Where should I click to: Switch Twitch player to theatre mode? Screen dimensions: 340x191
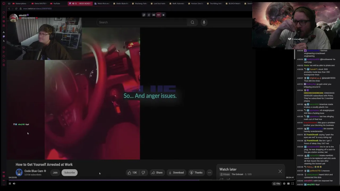coord(288,184)
